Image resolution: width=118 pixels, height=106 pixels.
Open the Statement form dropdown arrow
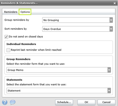(x=109, y=91)
